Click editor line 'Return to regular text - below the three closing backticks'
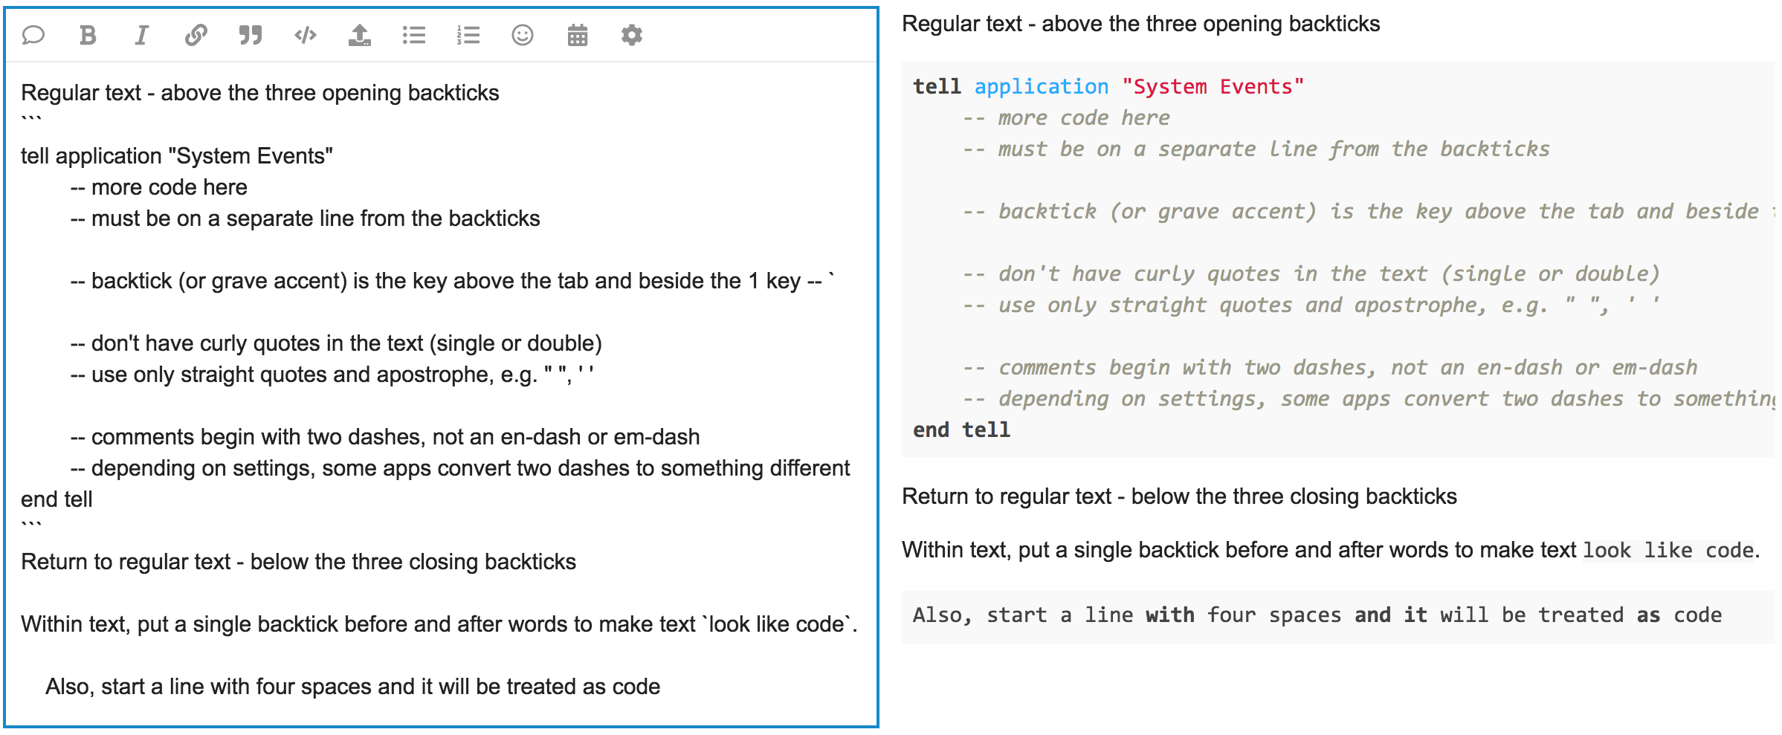Image resolution: width=1782 pixels, height=735 pixels. pos(299,562)
